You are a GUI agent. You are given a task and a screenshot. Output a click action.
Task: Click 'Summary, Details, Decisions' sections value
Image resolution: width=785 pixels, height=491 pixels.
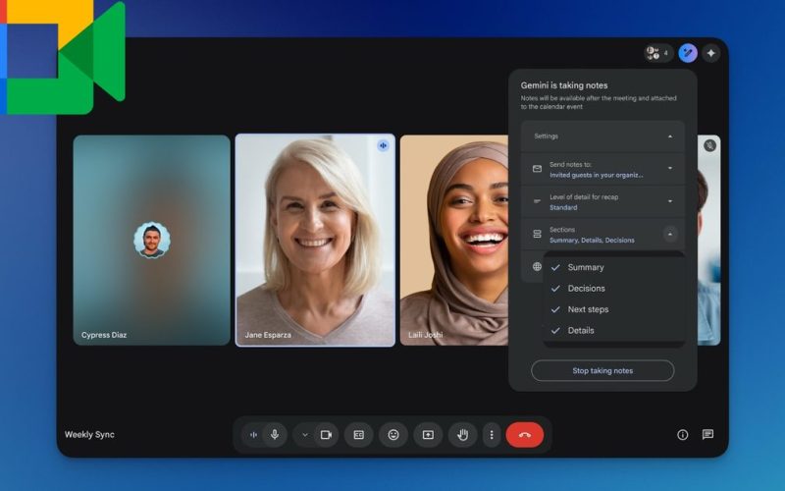click(592, 241)
